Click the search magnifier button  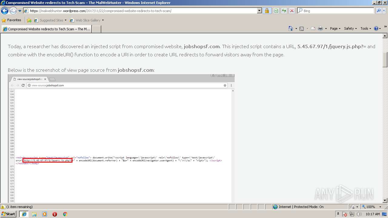coord(379,11)
